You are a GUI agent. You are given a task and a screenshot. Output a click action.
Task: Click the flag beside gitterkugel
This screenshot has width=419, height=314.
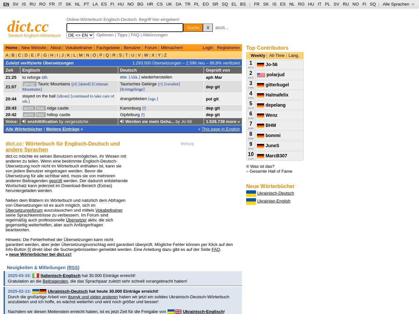(261, 85)
